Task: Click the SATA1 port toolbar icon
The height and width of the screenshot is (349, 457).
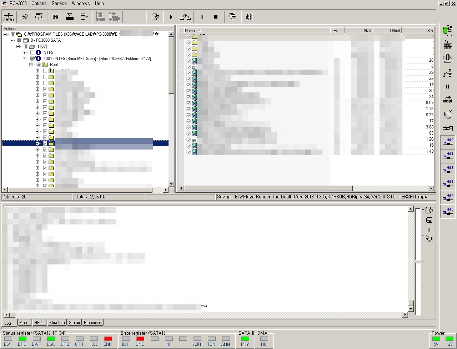Action: [9, 17]
